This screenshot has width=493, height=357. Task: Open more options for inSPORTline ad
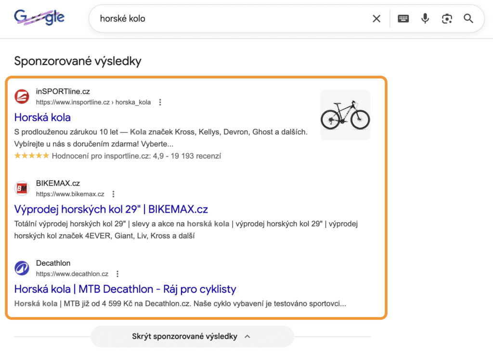(160, 102)
